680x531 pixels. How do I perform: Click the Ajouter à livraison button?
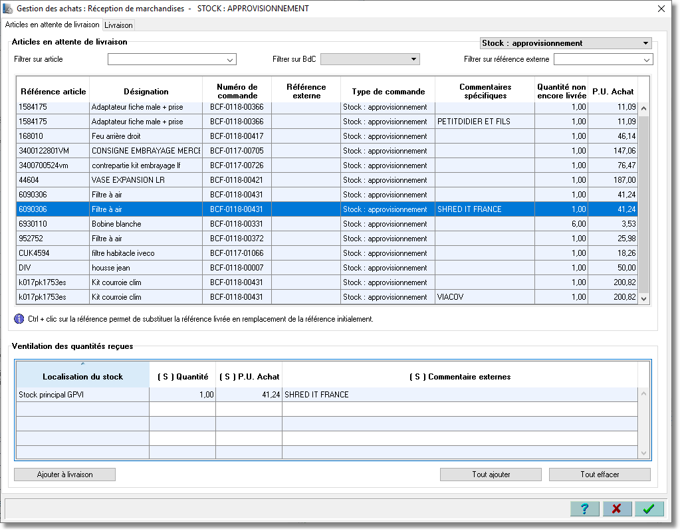coord(64,475)
